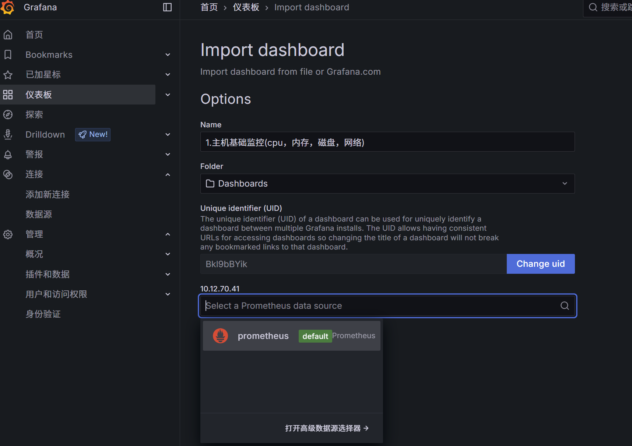Expand the Bookmarks section chevron
This screenshot has height=446, width=632.
pyautogui.click(x=168, y=55)
